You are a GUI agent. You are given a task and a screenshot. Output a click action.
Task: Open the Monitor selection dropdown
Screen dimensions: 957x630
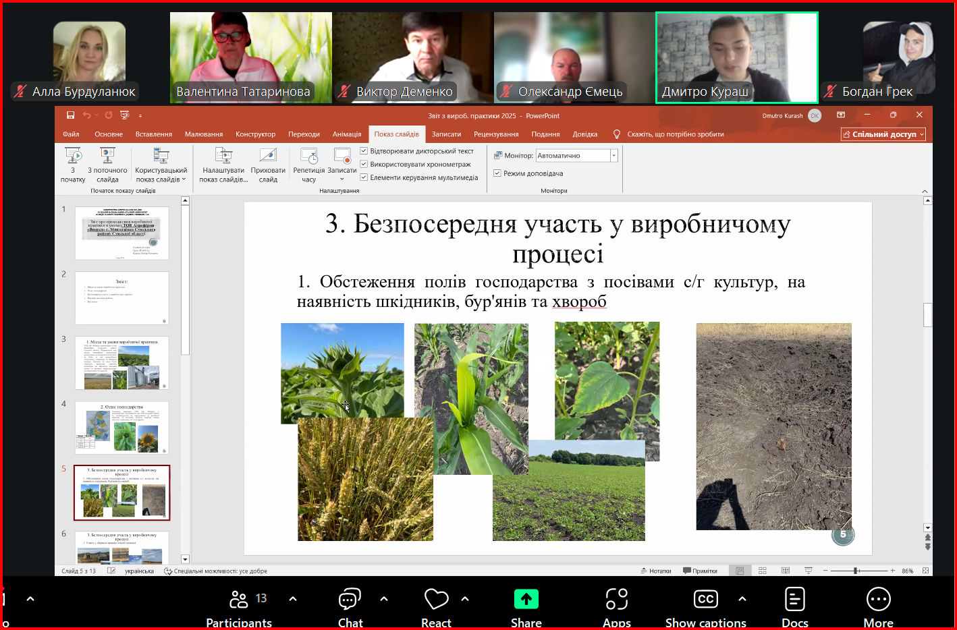pyautogui.click(x=613, y=156)
